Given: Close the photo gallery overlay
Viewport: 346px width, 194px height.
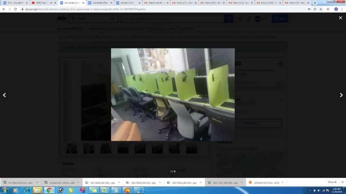Looking at the screenshot, I should 341,18.
